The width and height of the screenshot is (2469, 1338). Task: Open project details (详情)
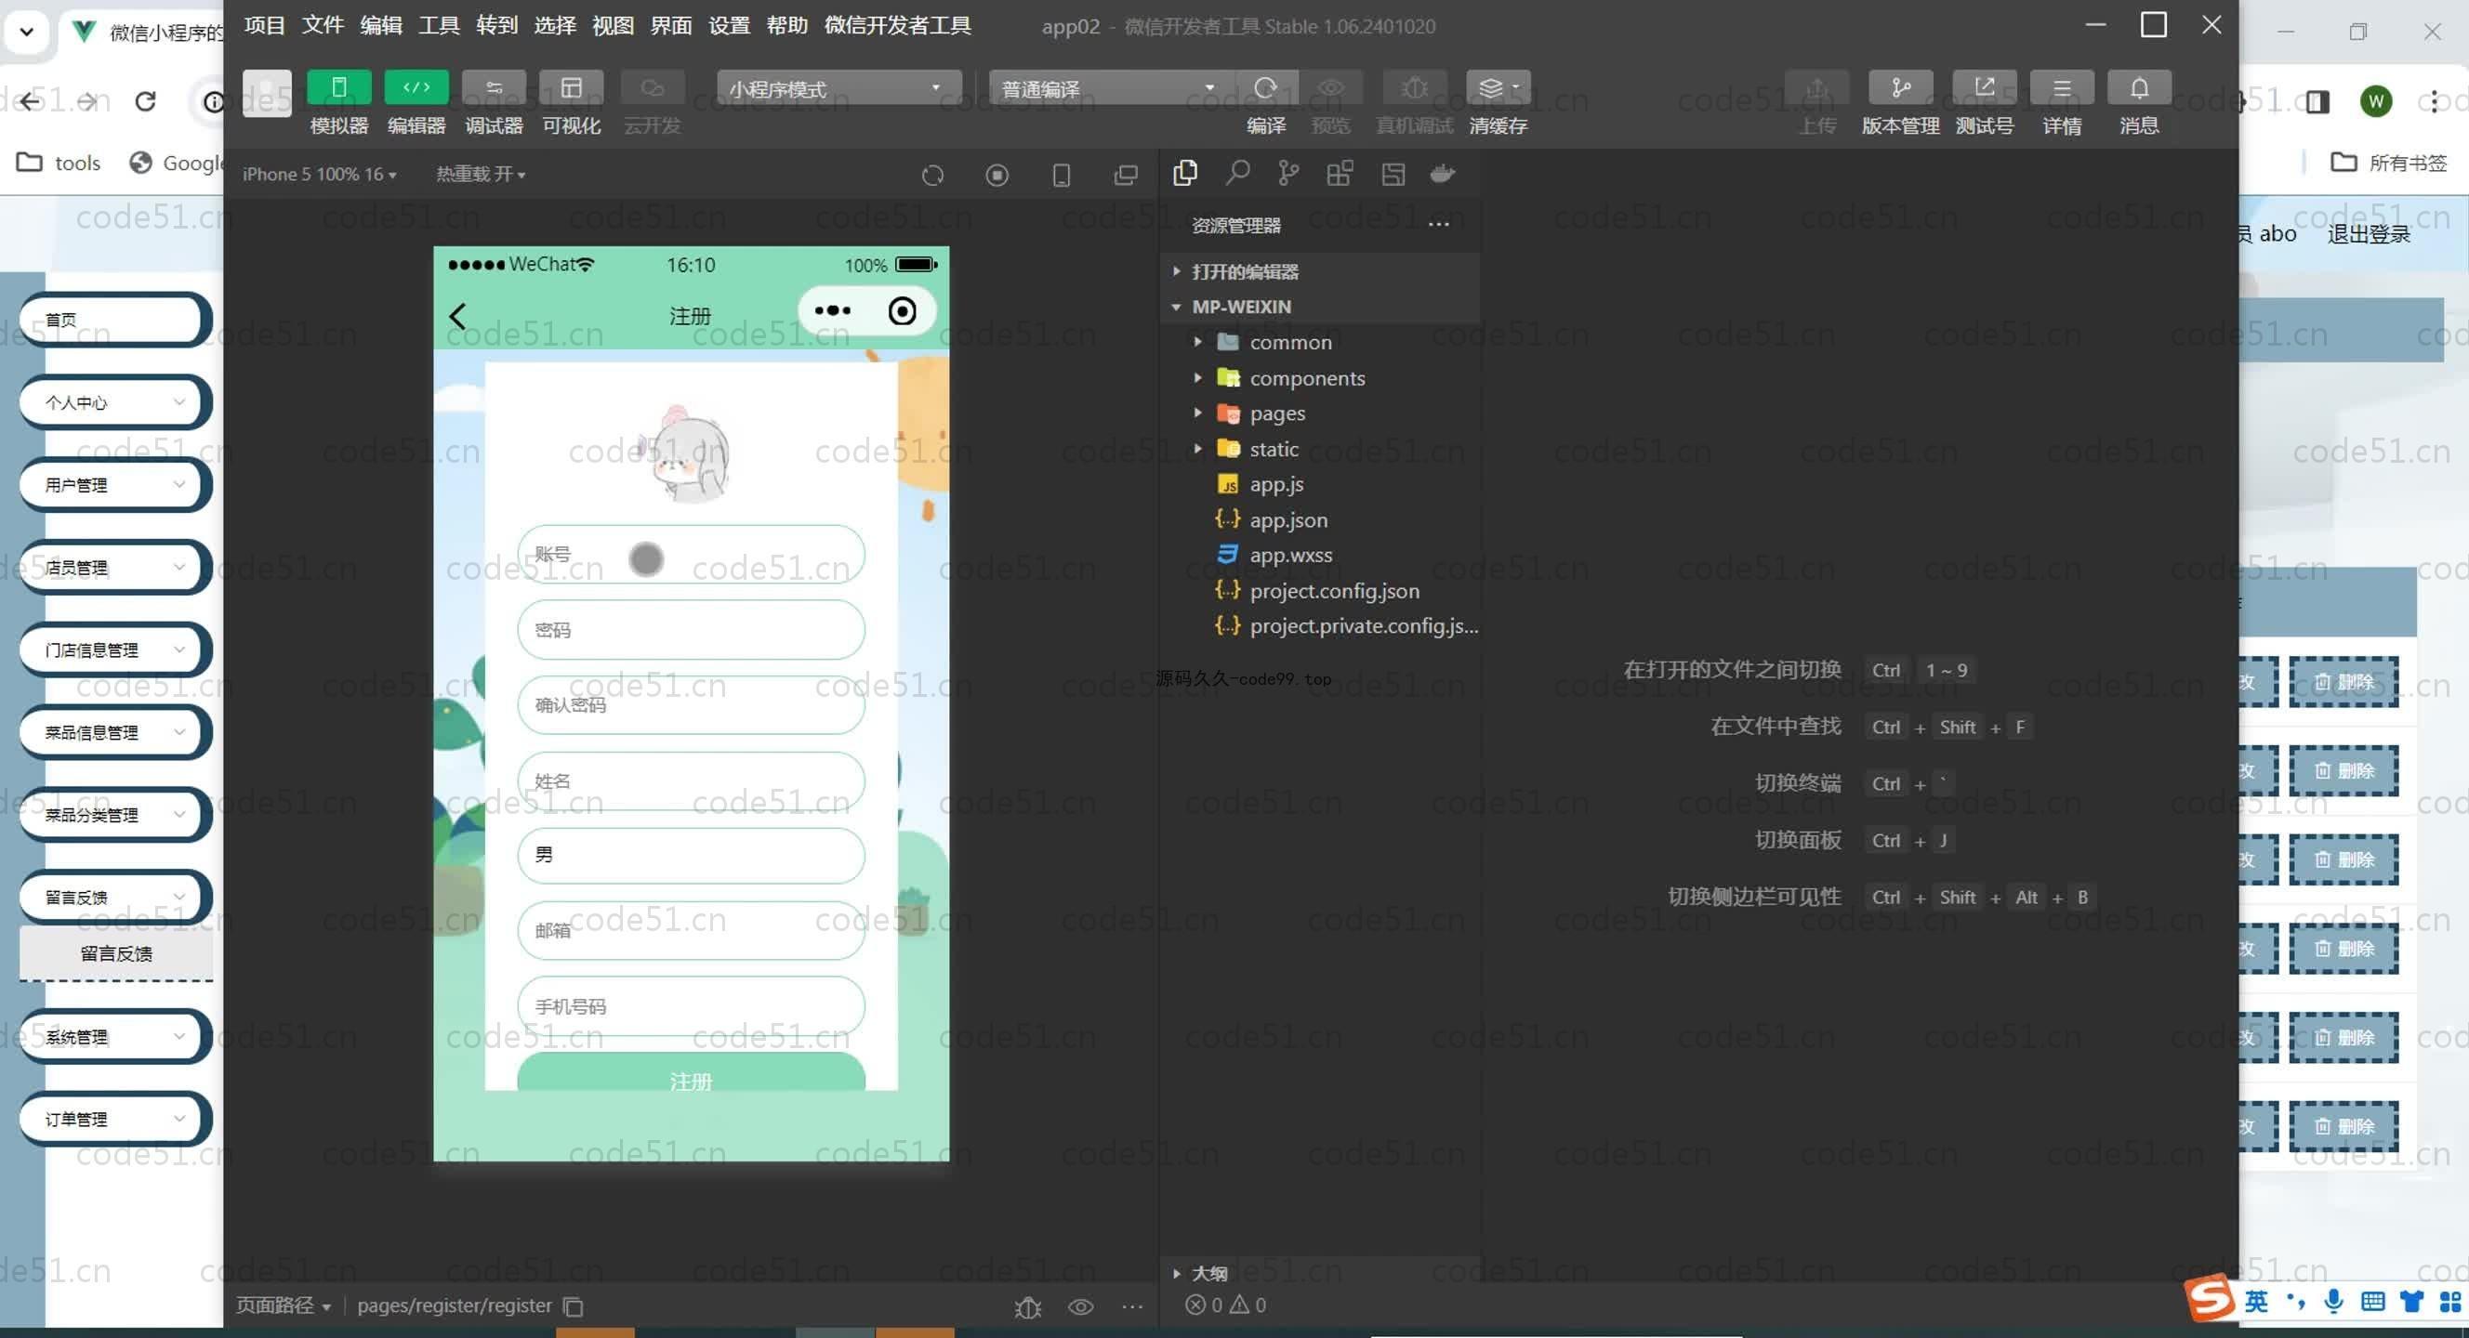[x=2062, y=87]
